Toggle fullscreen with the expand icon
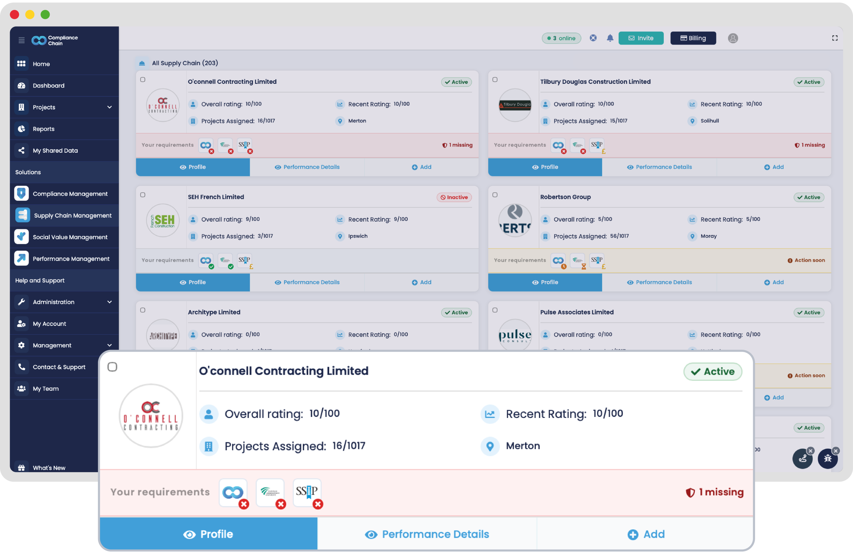Image resolution: width=853 pixels, height=559 pixels. coord(835,38)
